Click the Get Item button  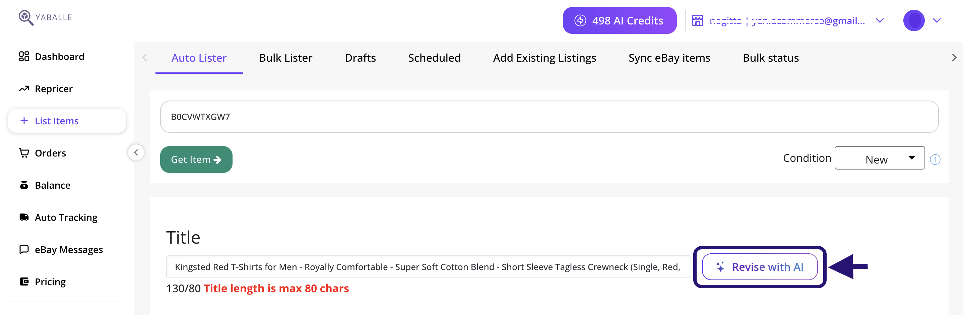click(x=196, y=160)
